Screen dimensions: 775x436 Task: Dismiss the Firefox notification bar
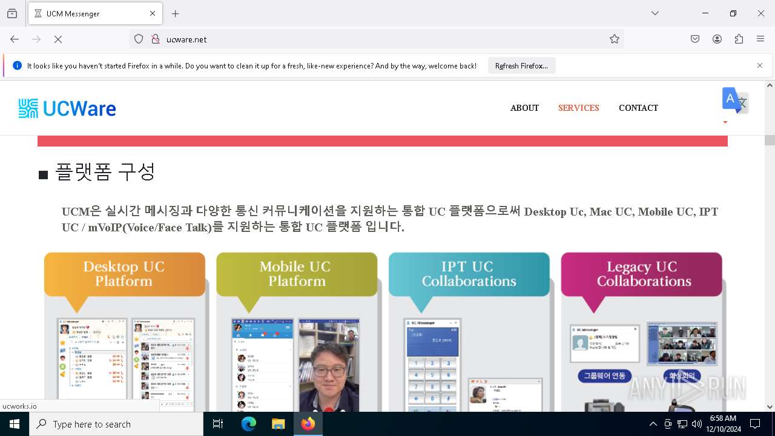pyautogui.click(x=760, y=65)
